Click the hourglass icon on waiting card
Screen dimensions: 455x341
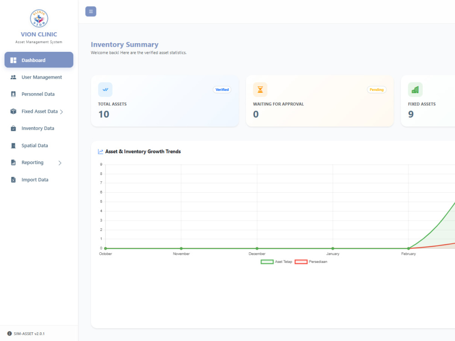pos(260,90)
